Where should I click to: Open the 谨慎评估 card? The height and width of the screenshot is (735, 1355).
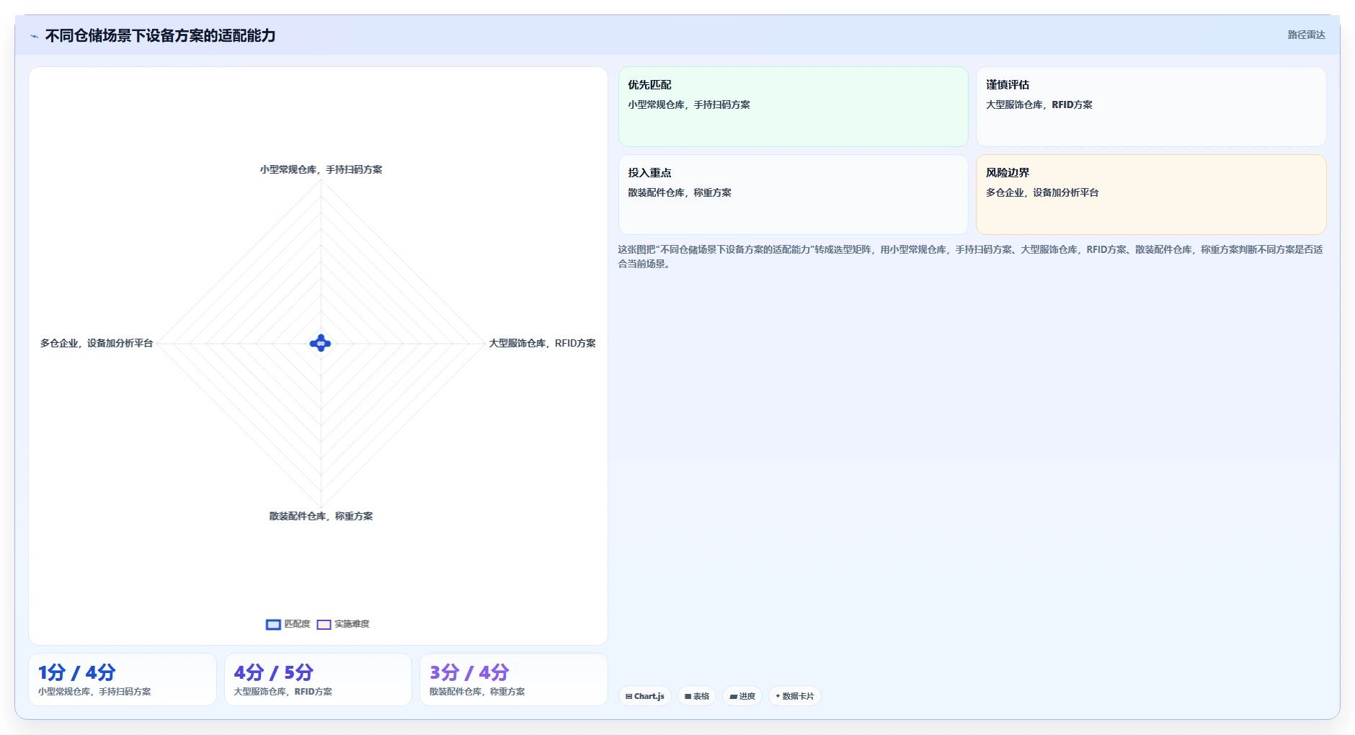coord(1151,107)
